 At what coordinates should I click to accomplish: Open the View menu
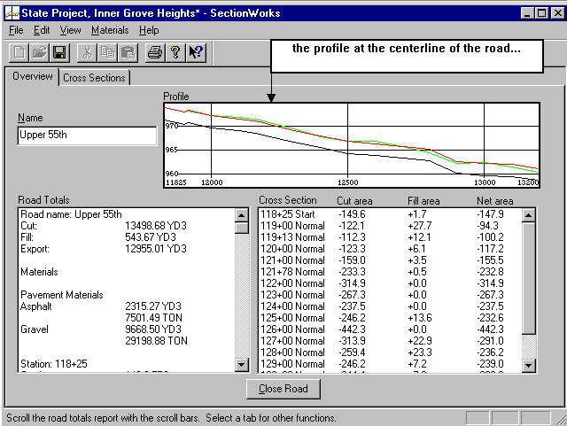(70, 30)
